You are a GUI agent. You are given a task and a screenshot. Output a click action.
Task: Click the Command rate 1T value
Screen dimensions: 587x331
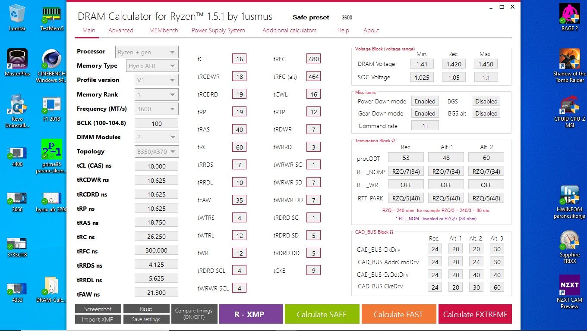(x=425, y=125)
